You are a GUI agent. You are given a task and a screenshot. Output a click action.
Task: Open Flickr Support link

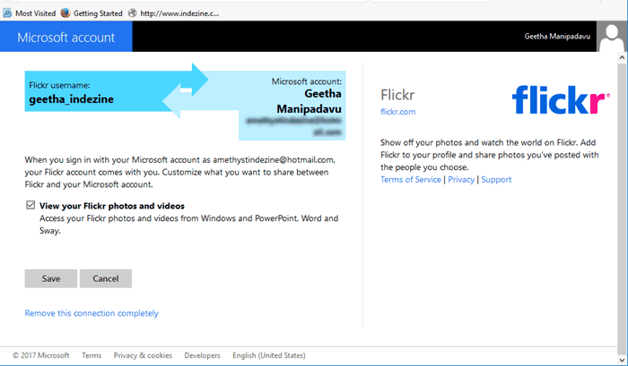496,180
